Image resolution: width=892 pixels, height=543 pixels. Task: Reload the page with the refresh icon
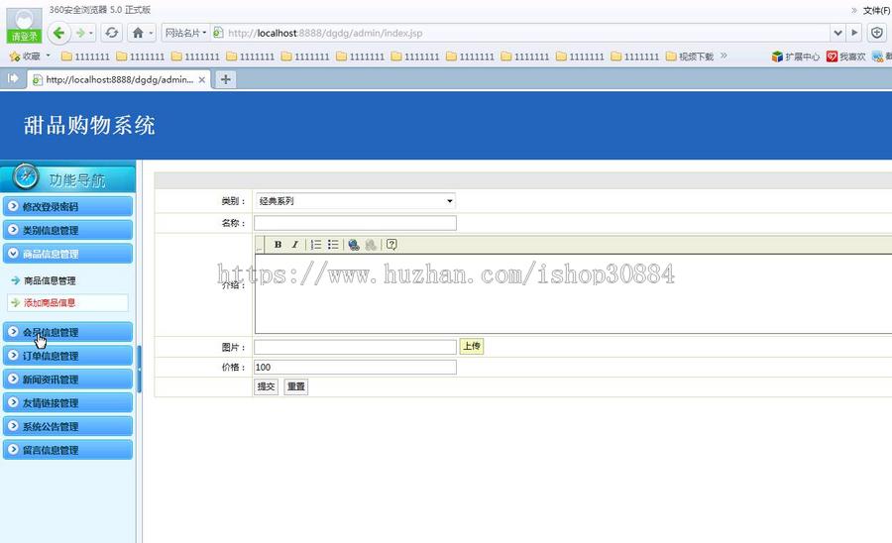(112, 33)
